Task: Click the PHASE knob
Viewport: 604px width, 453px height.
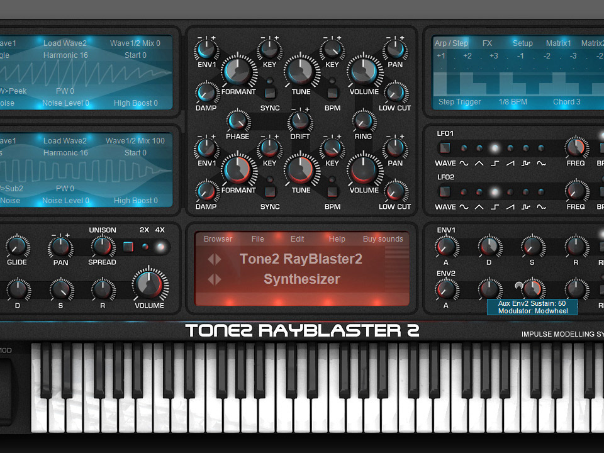Action: click(x=238, y=121)
